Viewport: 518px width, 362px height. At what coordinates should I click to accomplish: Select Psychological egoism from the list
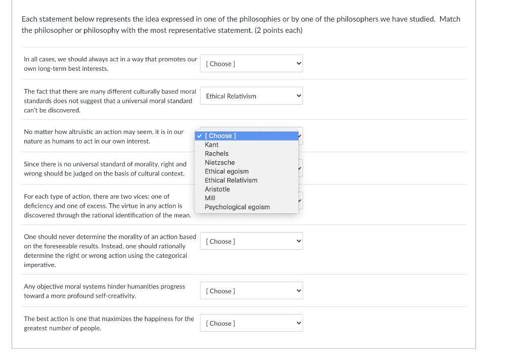[237, 207]
